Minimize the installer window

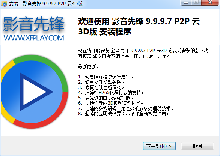pos(186,3)
